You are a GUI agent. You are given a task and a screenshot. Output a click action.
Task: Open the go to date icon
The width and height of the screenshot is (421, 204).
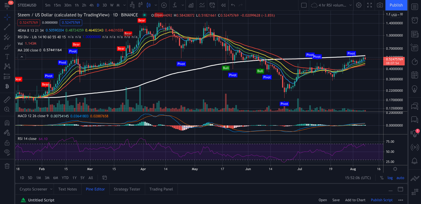104,178
